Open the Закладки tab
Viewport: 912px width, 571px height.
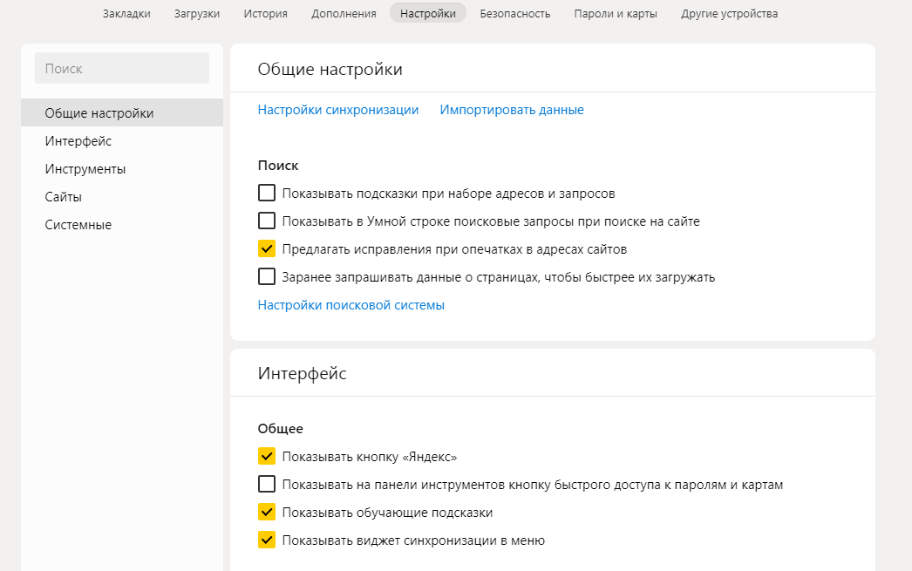126,13
